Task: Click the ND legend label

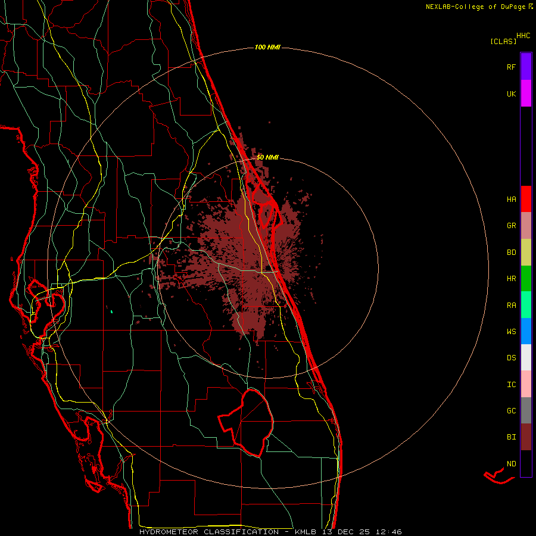Action: pos(511,464)
